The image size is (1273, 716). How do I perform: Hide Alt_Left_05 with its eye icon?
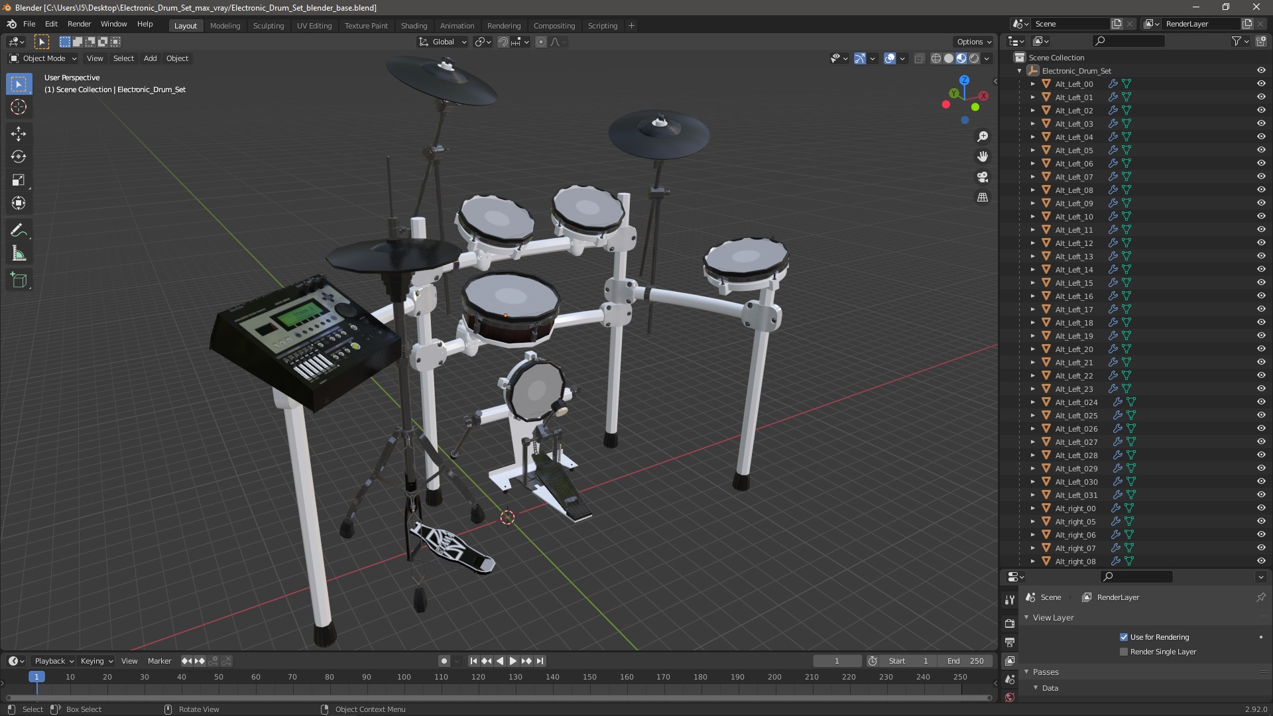coord(1261,150)
